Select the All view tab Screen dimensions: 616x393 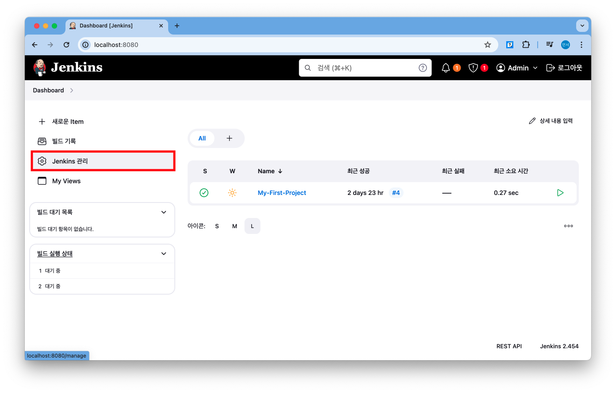point(202,138)
